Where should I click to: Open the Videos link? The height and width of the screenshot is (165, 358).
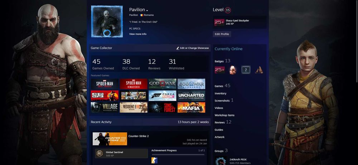click(219, 108)
